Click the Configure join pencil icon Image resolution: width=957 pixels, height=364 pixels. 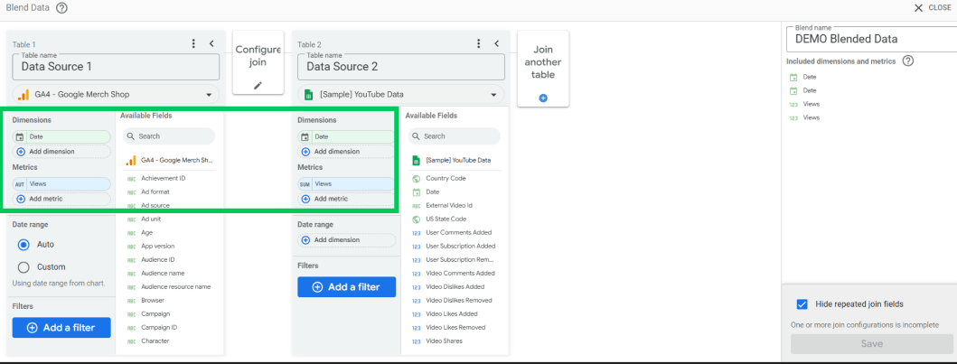pyautogui.click(x=258, y=85)
